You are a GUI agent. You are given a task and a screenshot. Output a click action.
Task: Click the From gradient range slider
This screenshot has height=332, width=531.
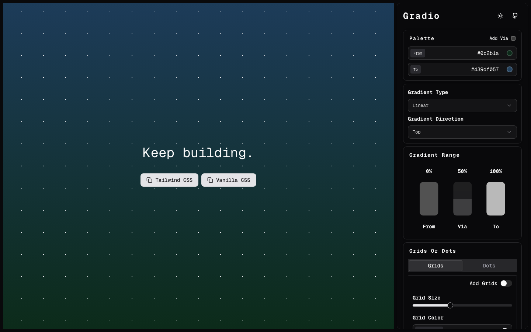[429, 199]
